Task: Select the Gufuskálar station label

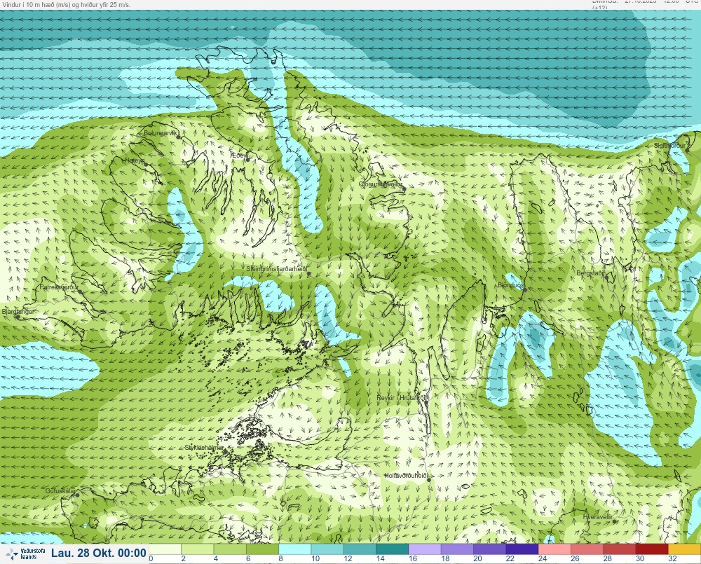Action: coord(60,490)
